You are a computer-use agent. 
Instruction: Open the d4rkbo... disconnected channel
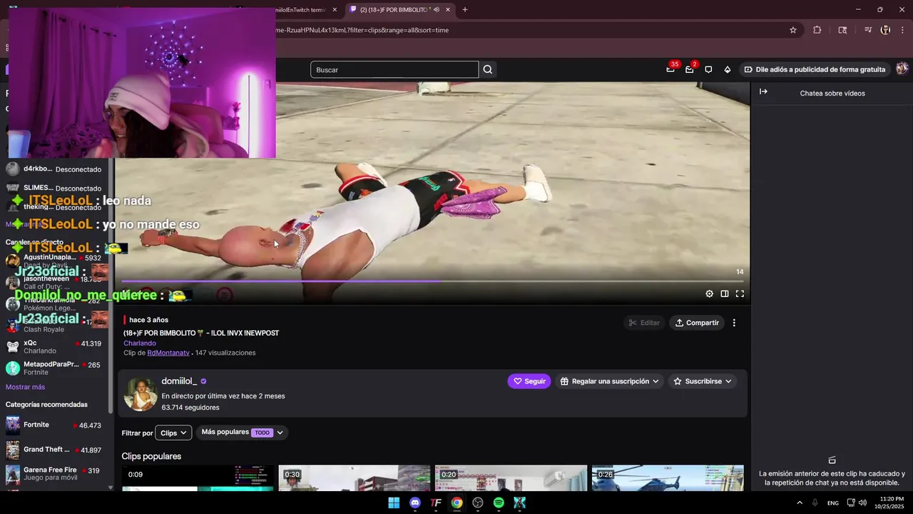54,169
